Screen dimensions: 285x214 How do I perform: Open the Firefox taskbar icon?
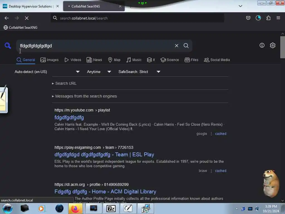pos(75,208)
